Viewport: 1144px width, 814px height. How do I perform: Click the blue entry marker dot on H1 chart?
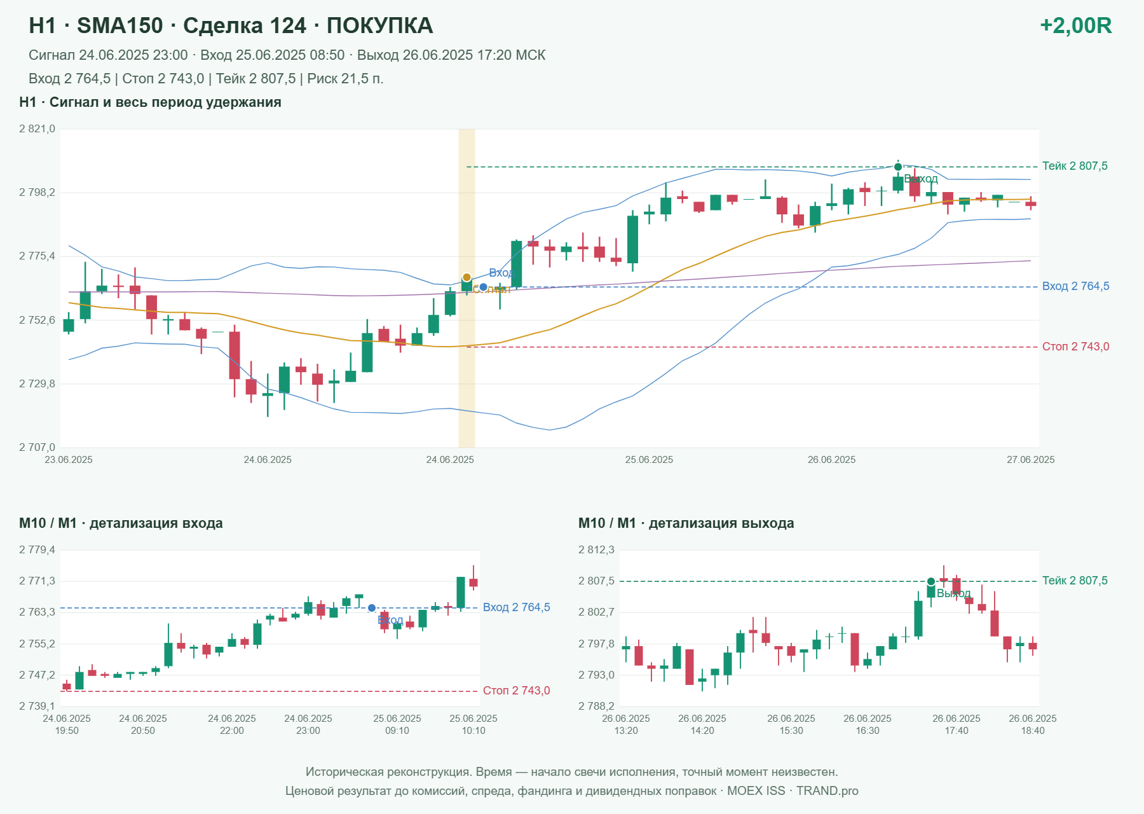[x=483, y=287]
